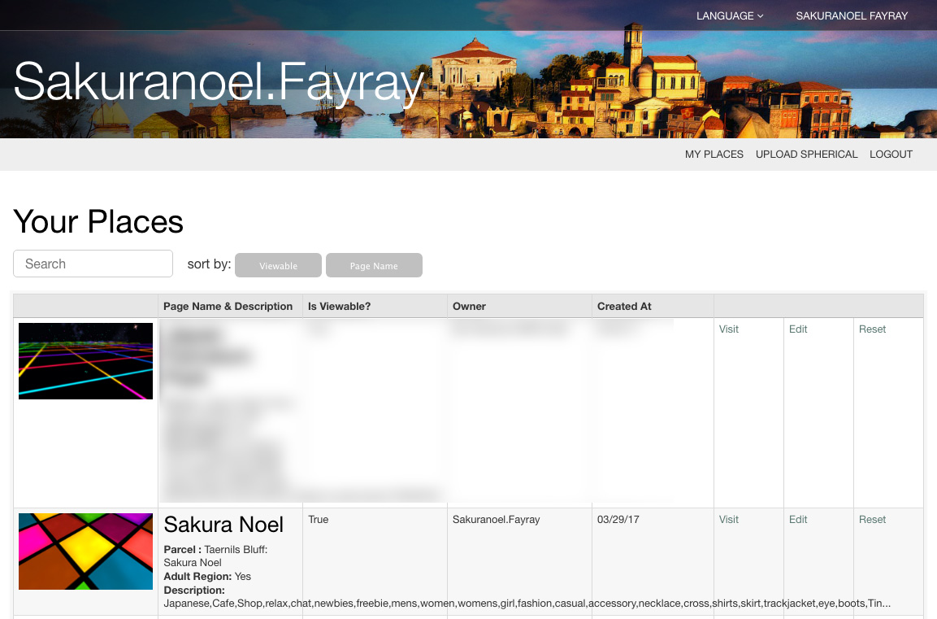
Task: Sort places by Page Name
Action: coord(374,265)
